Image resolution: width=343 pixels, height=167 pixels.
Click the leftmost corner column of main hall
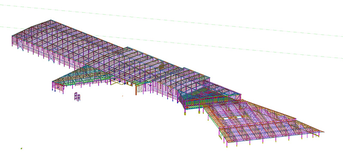12,41
